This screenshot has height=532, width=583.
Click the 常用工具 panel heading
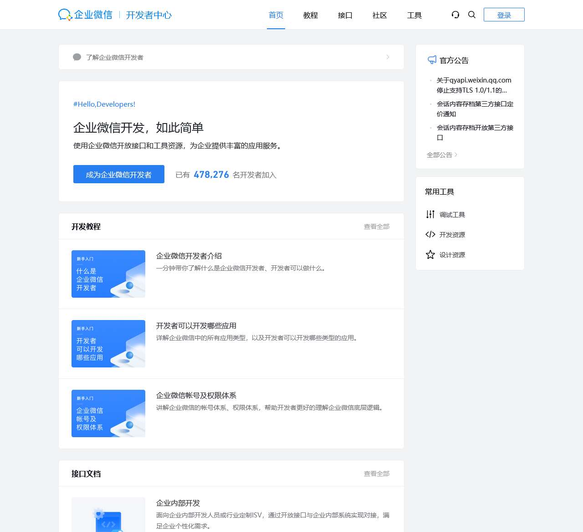pyautogui.click(x=440, y=191)
